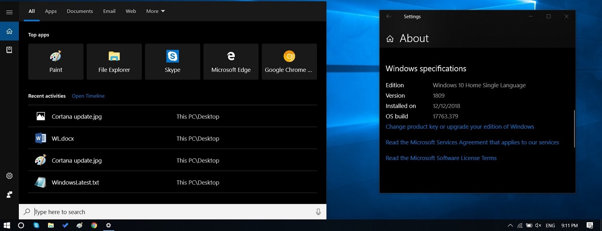Click the muted volume tray icon
602x231 pixels.
click(538, 226)
